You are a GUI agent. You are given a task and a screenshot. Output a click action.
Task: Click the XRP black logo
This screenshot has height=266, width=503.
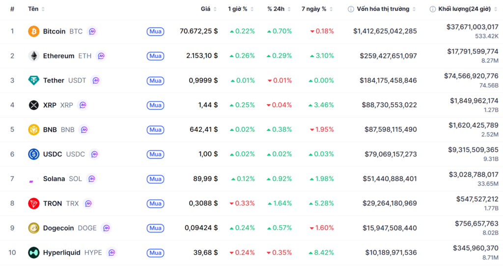[x=34, y=105]
